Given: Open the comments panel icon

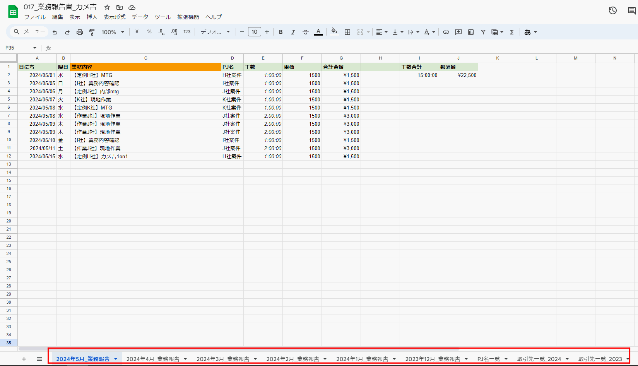Looking at the screenshot, I should pos(631,10).
